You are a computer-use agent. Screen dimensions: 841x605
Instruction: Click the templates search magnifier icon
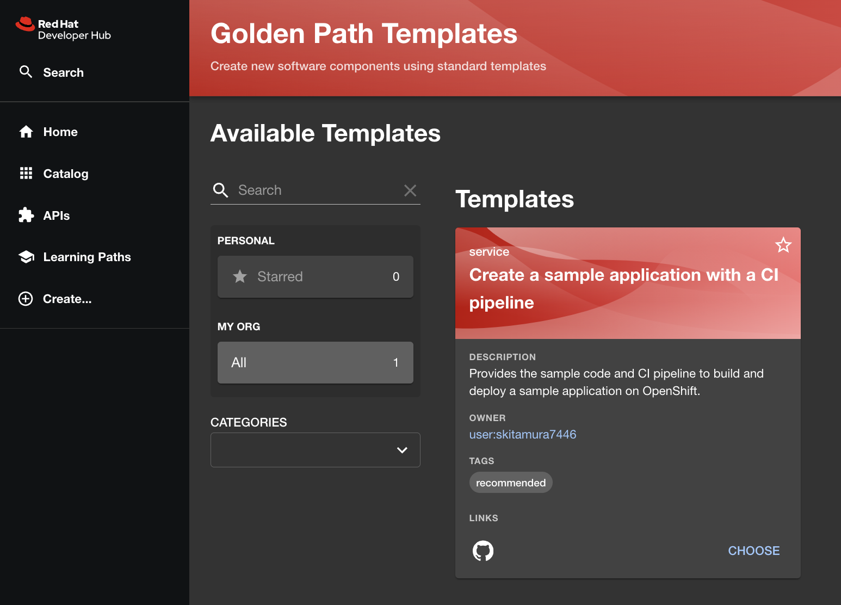[220, 190]
